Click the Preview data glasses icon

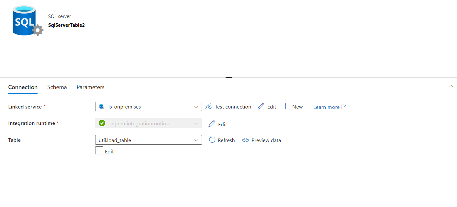click(245, 140)
